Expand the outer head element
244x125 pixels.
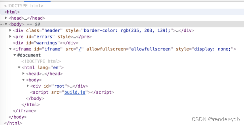6,18
